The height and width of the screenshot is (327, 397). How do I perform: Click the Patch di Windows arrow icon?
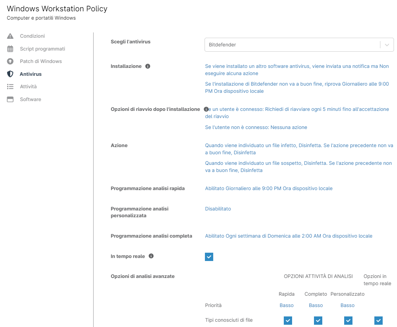[x=10, y=61]
